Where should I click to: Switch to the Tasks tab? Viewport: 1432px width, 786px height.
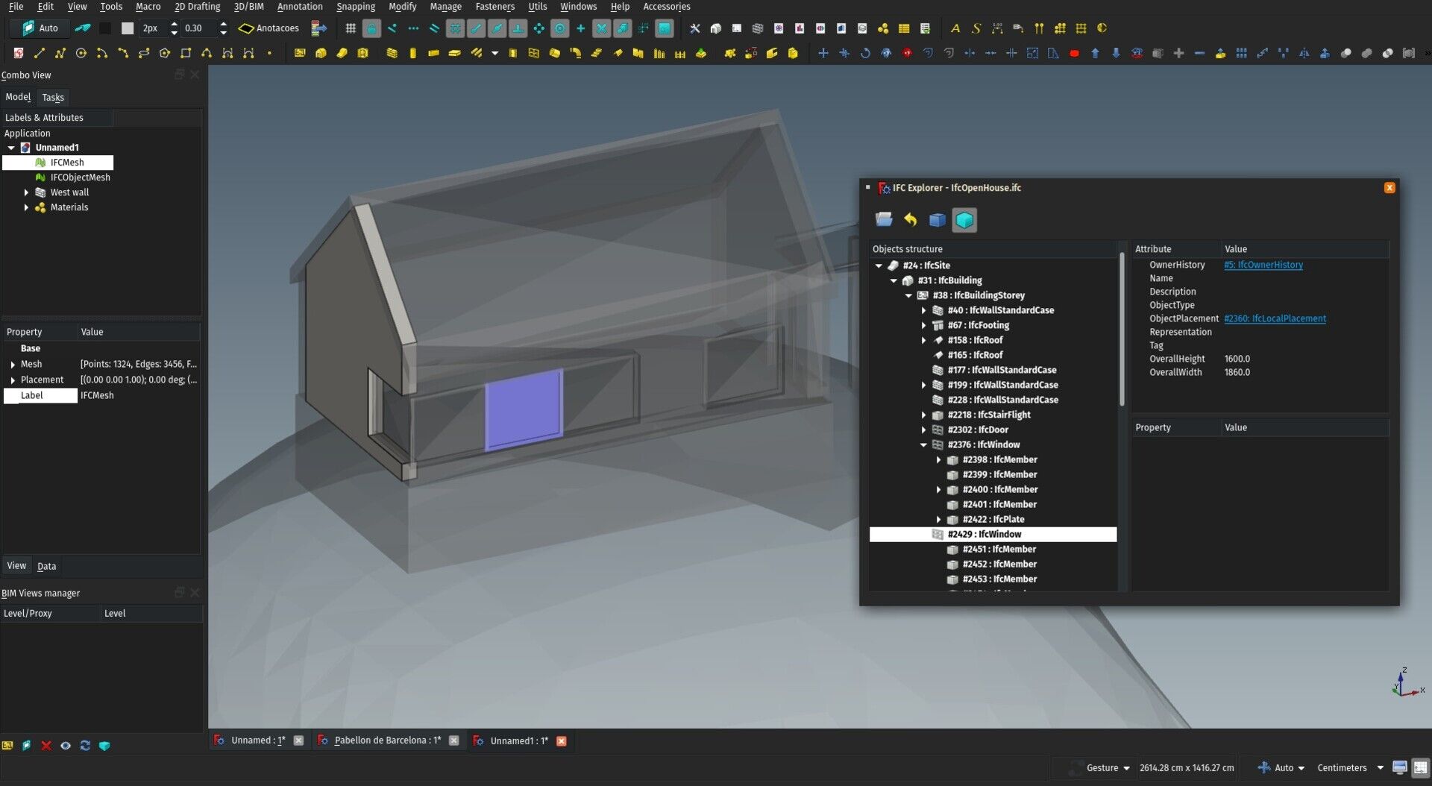[53, 98]
